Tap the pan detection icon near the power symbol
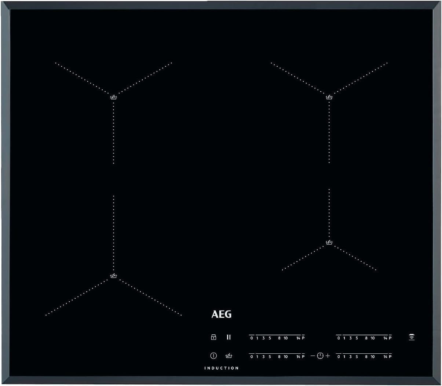 coord(229,356)
